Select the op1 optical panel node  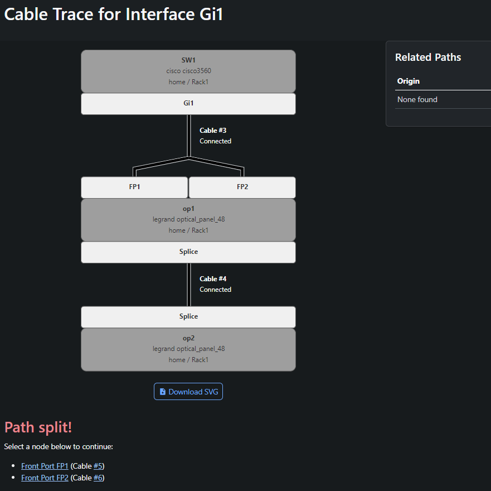pyautogui.click(x=188, y=220)
